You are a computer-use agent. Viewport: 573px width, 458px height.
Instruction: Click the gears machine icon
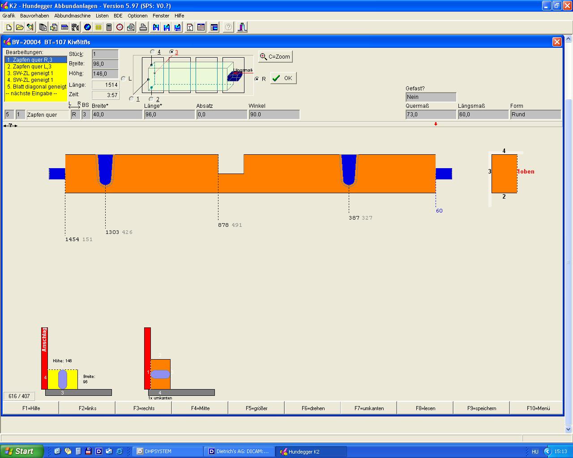pyautogui.click(x=75, y=27)
